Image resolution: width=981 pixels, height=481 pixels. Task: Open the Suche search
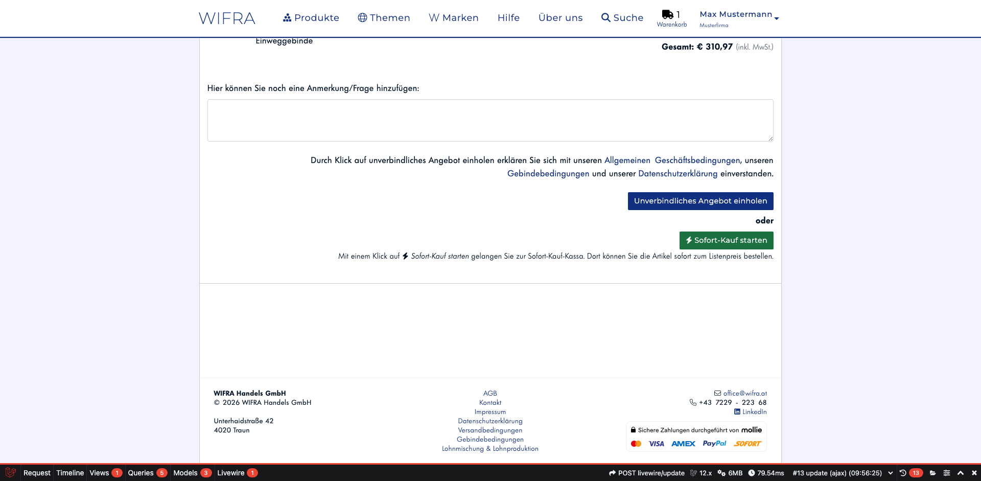[x=622, y=18]
